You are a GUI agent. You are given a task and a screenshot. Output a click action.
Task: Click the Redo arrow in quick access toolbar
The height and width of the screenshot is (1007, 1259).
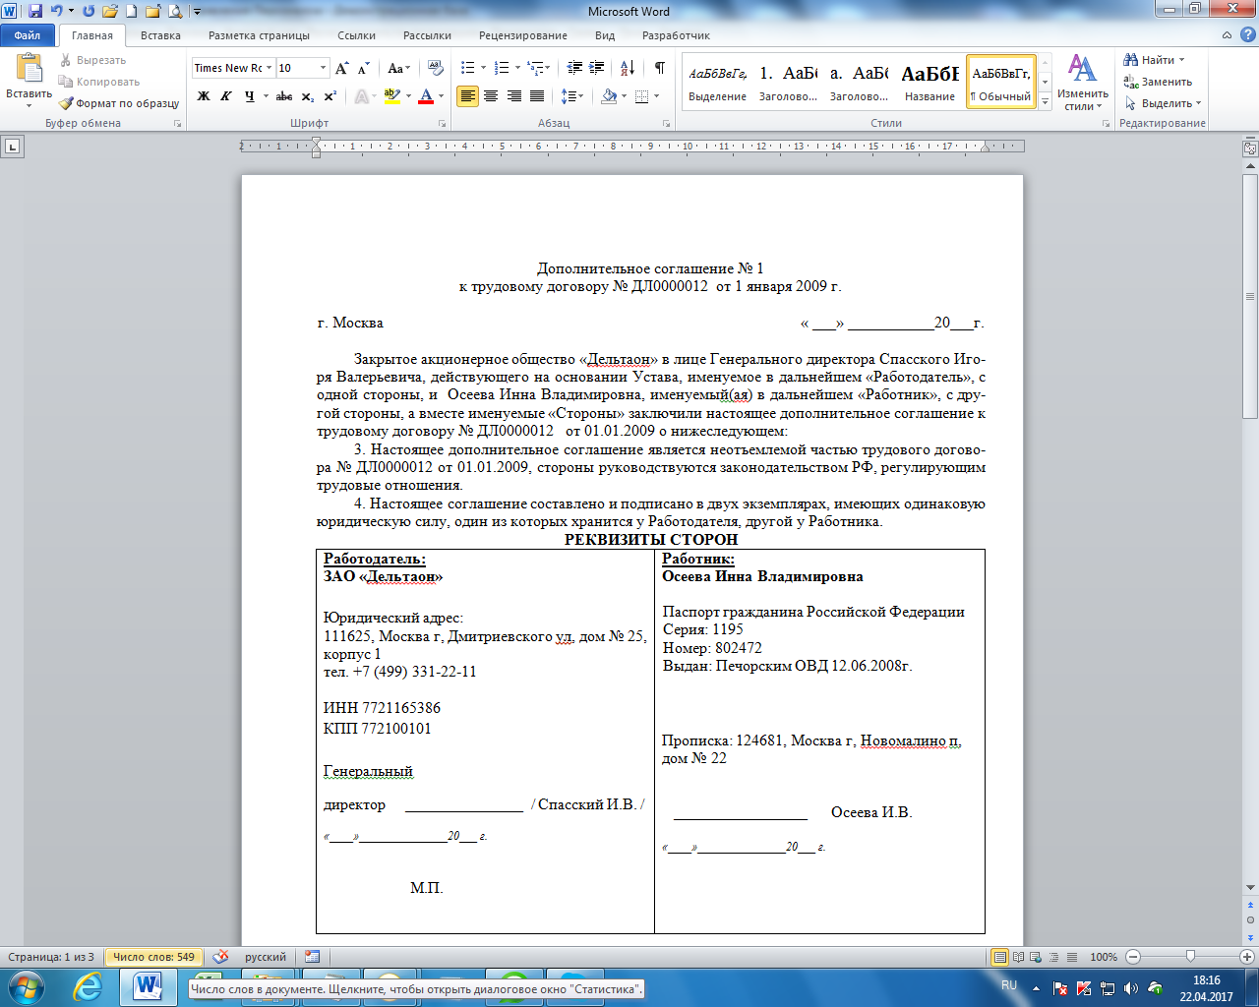pos(89,12)
